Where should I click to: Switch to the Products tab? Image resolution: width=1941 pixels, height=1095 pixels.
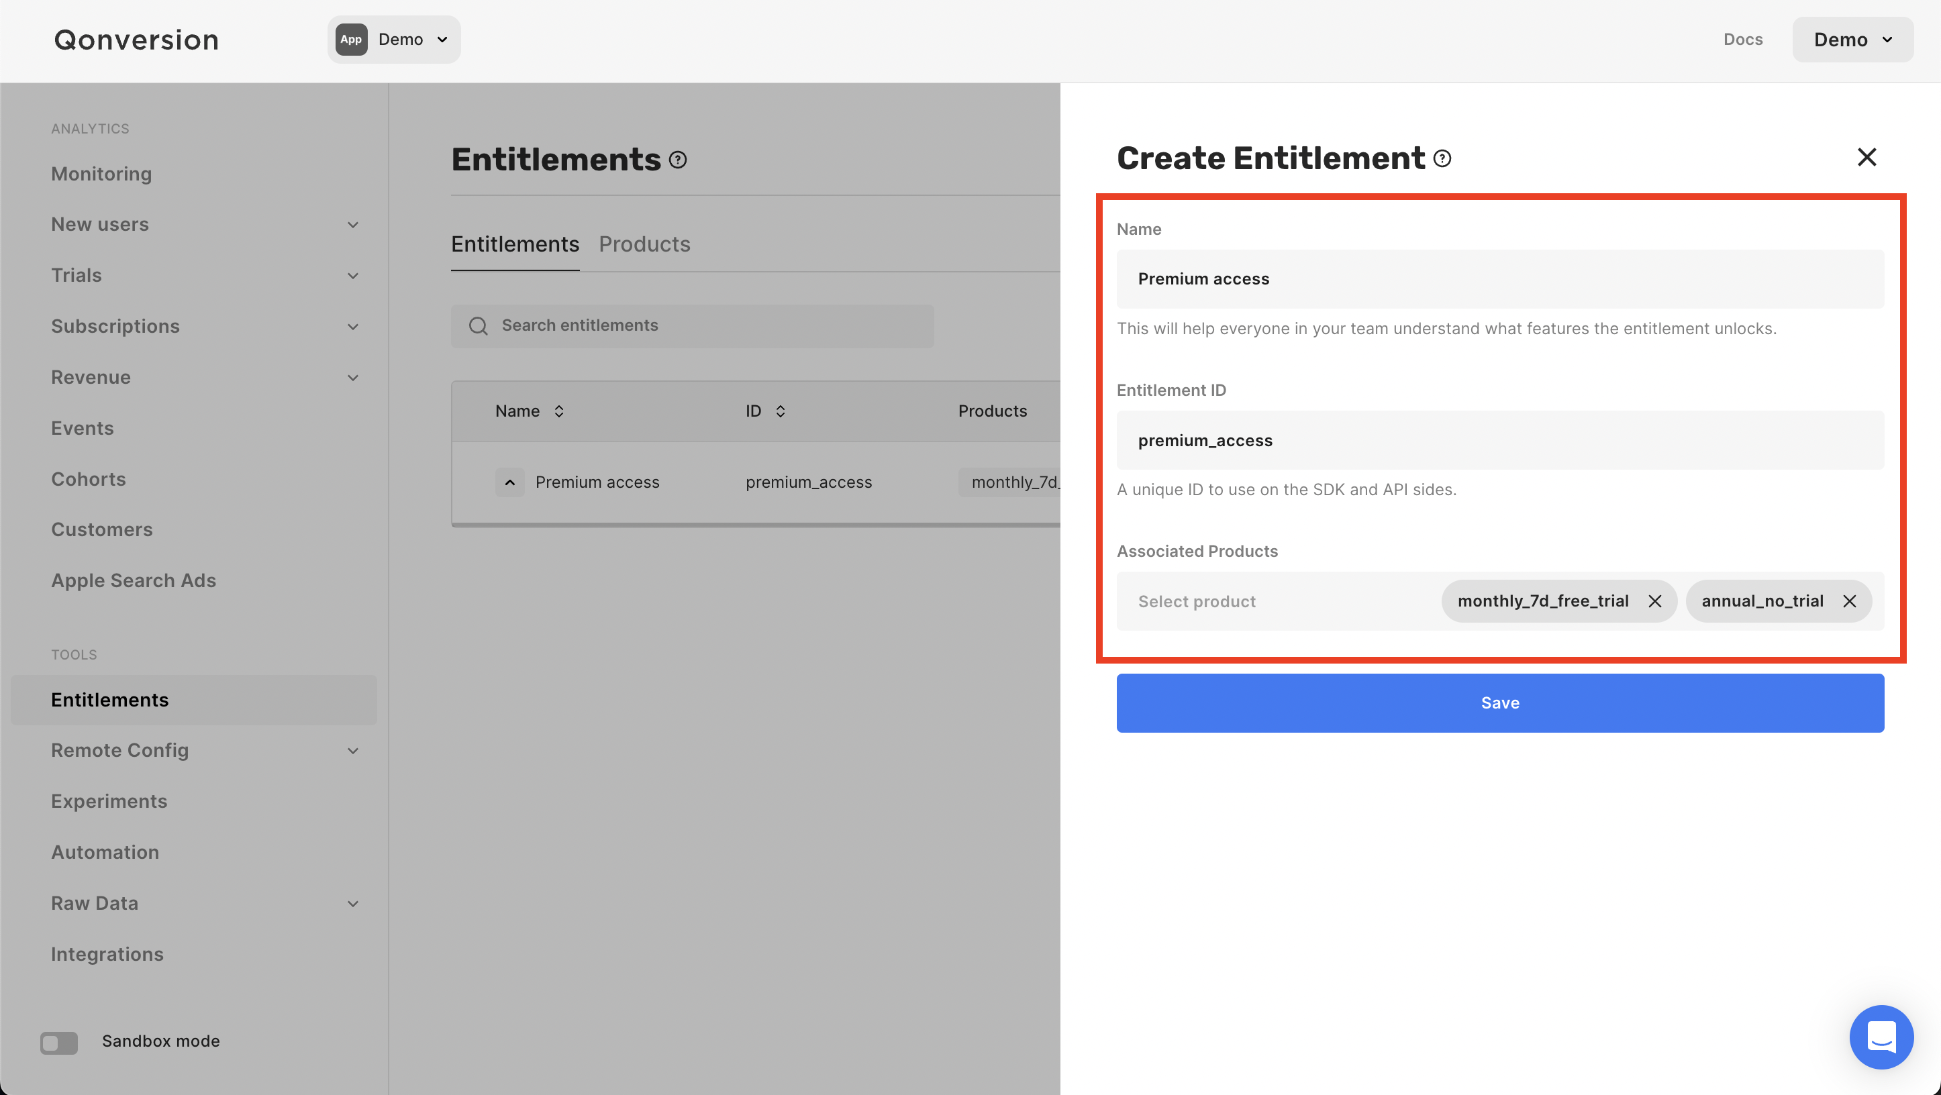[644, 244]
